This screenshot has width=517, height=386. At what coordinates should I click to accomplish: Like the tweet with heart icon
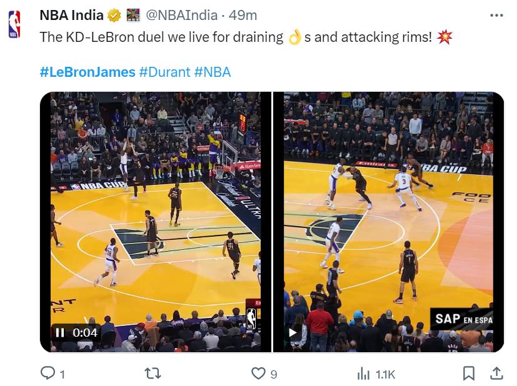coord(258,374)
